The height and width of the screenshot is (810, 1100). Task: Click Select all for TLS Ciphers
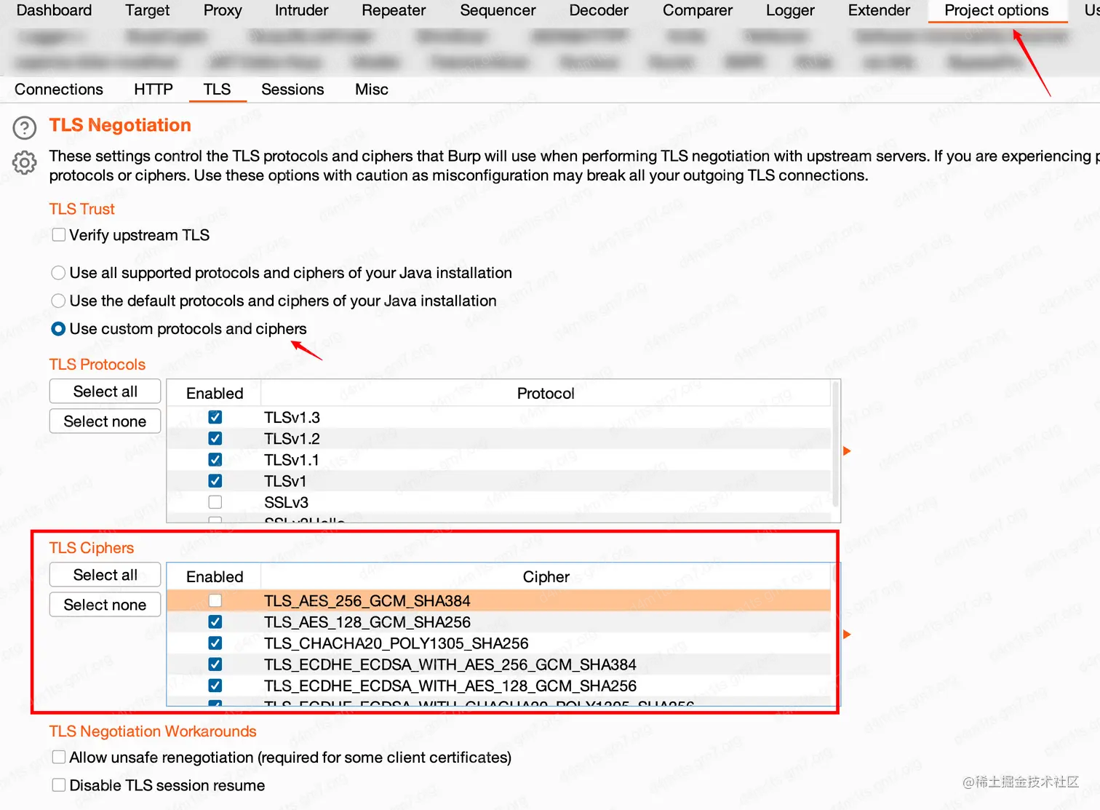105,575
